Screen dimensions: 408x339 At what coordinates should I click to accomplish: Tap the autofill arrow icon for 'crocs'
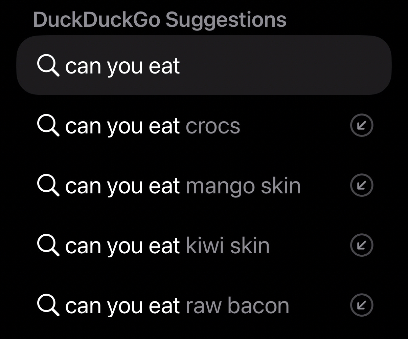click(361, 126)
